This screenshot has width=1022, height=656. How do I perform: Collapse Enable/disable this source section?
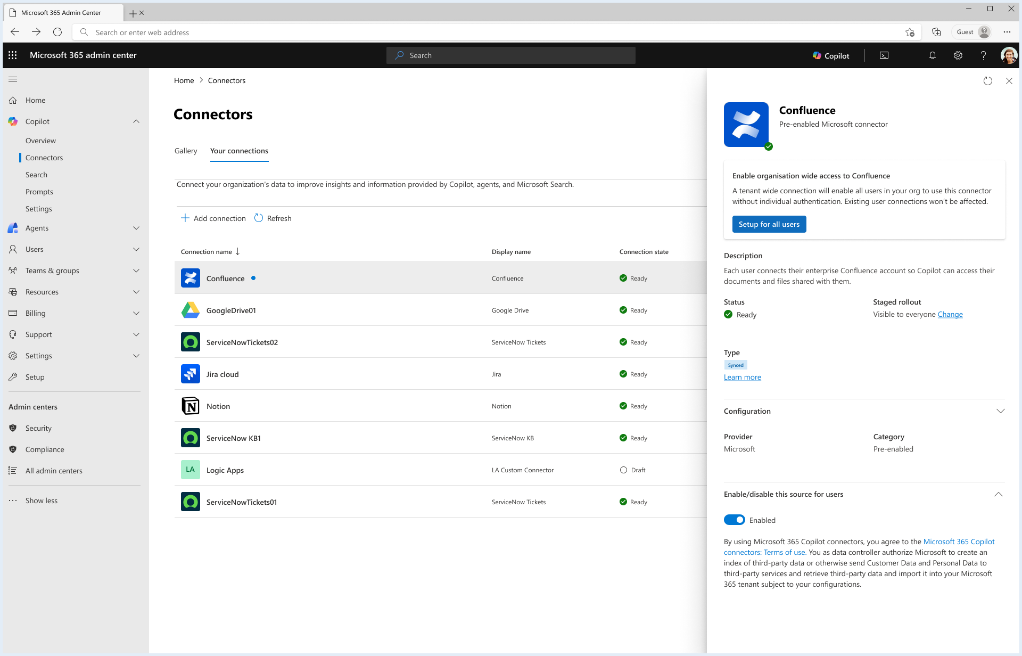999,494
